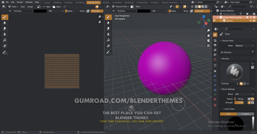
Task: Expand the Themes Setup collection
Action: [x=218, y=14]
